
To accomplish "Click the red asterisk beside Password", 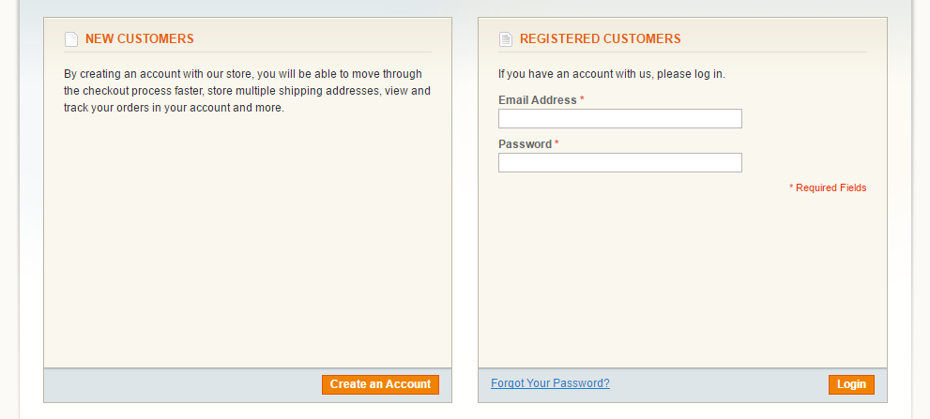I will pos(556,144).
